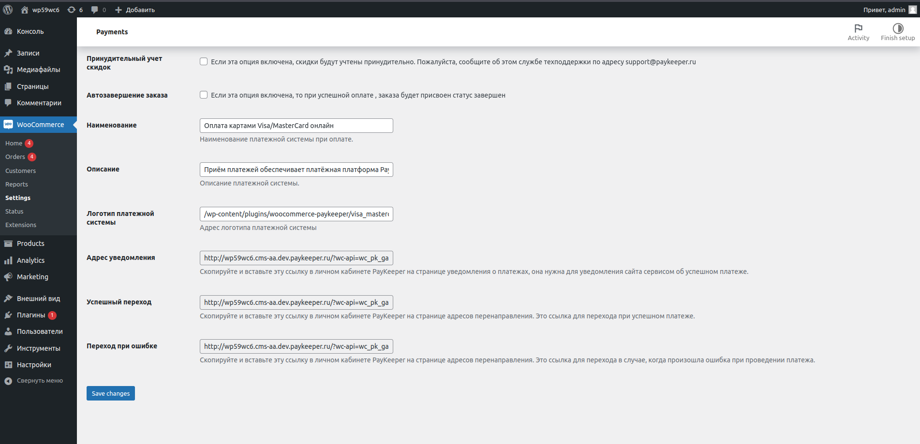This screenshot has height=444, width=920.
Task: Focus the Адрес уведомления URL field
Action: (296, 258)
